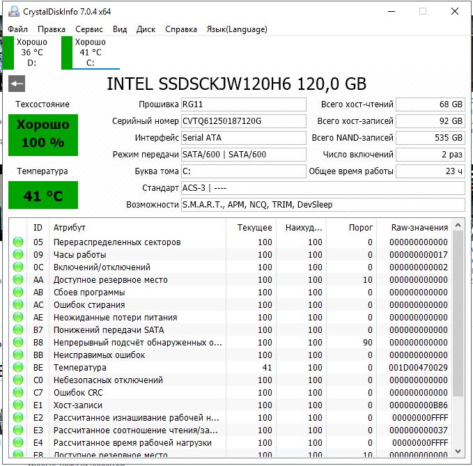This screenshot has width=473, height=466.
Task: Click the Всего хост-чтений value 68 GB
Action: tap(431, 104)
